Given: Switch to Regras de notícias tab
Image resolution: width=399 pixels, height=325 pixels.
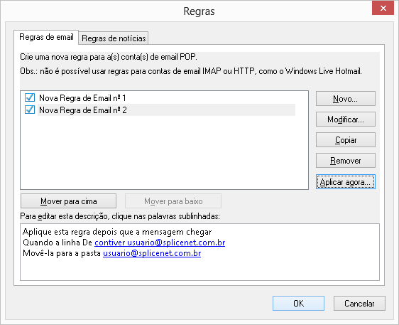Looking at the screenshot, I should [x=114, y=38].
